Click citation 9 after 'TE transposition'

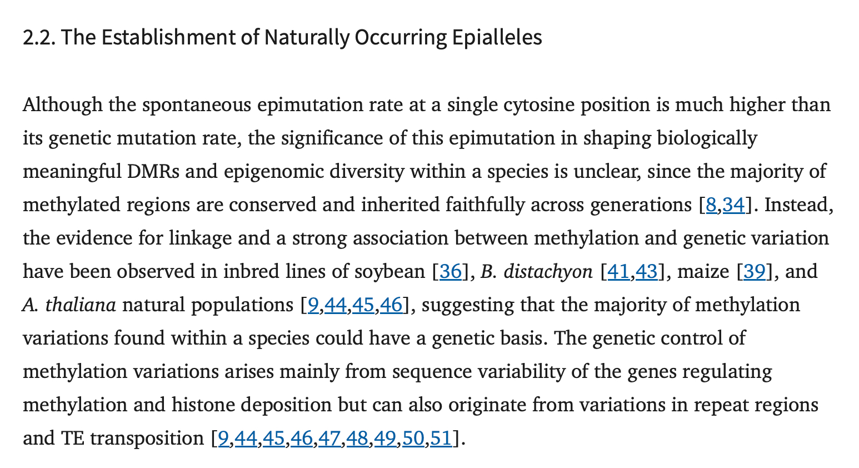223,439
